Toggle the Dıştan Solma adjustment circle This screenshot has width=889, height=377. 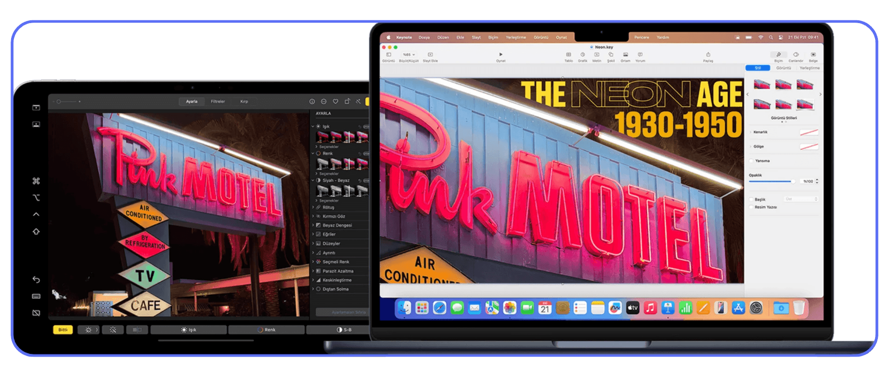(318, 289)
